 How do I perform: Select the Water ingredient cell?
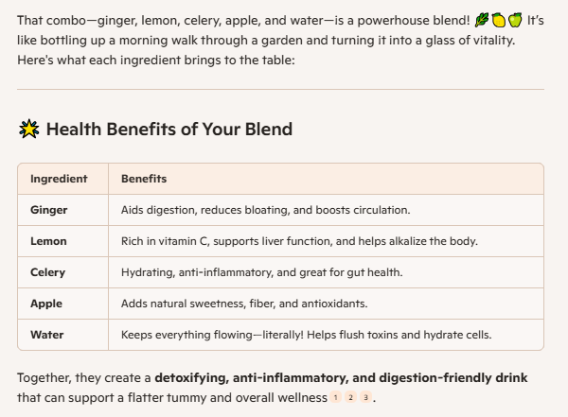[x=47, y=335]
